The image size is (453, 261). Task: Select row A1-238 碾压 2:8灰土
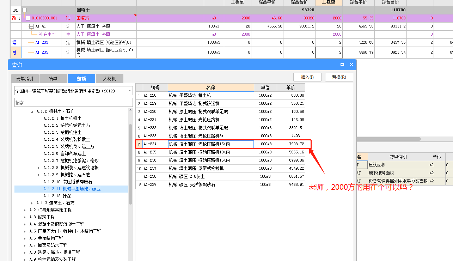(220, 176)
